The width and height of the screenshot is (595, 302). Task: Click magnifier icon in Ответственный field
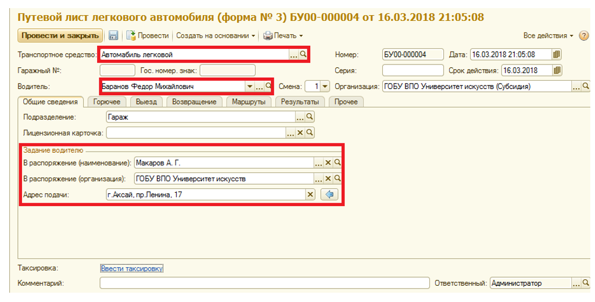(586, 283)
